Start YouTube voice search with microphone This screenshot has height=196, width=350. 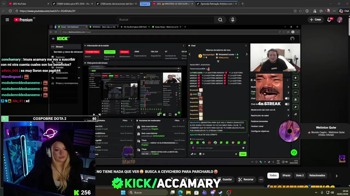tap(233, 20)
